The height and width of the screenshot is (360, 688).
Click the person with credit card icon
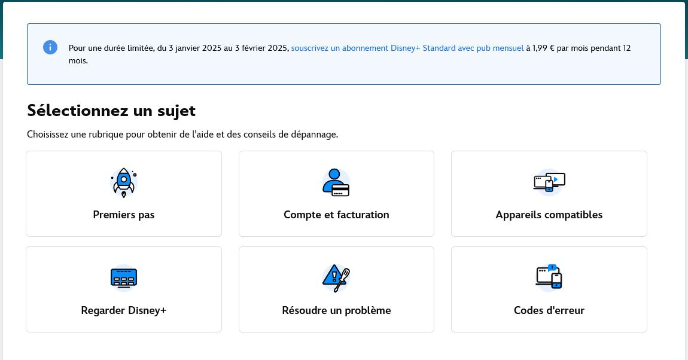tap(336, 182)
